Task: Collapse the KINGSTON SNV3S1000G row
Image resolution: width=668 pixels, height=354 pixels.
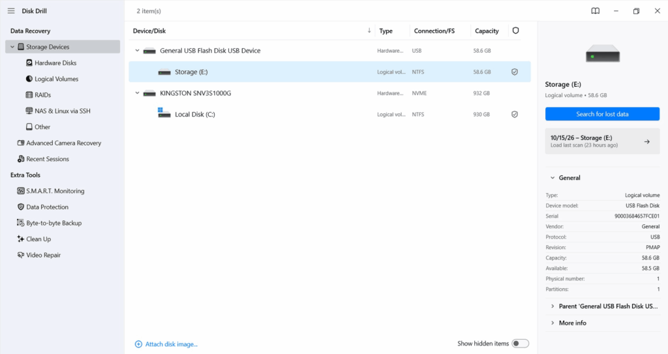Action: (x=137, y=93)
